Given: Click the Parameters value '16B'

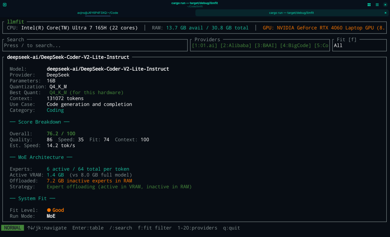Looking at the screenshot, I should 51,81.
